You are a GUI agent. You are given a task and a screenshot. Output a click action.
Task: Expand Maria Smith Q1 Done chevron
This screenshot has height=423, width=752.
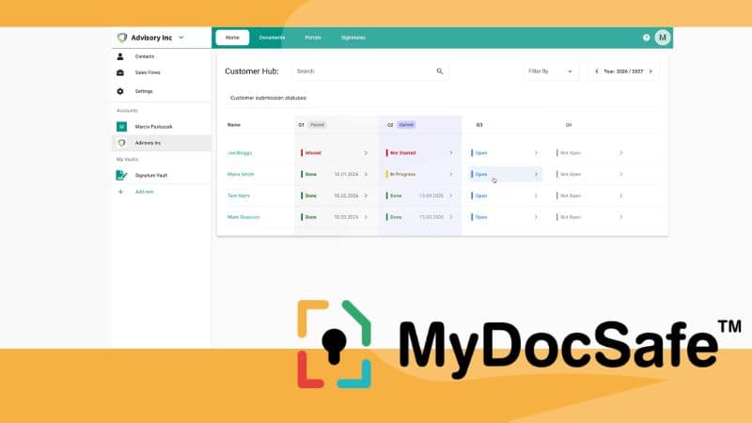[x=366, y=174]
